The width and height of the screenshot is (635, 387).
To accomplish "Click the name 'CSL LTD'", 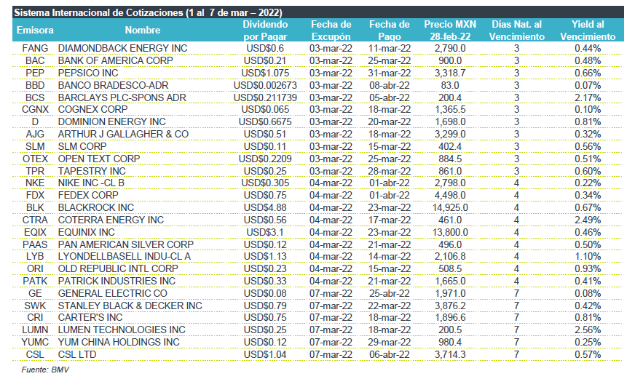I will click(77, 355).
